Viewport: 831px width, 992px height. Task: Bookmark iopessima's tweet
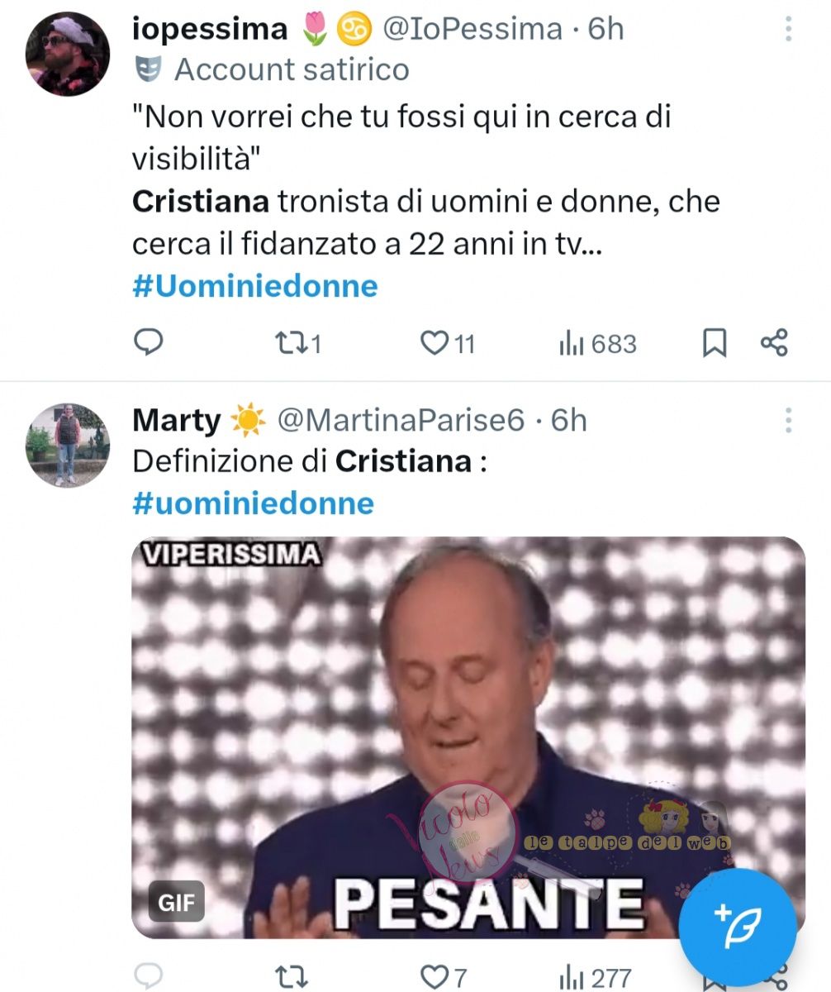pos(715,343)
